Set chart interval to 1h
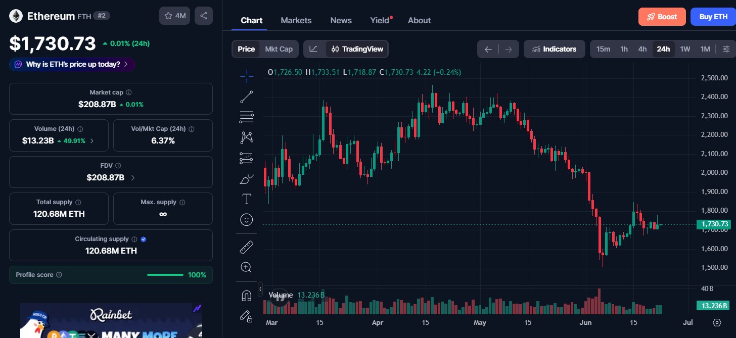This screenshot has height=338, width=736. point(624,49)
